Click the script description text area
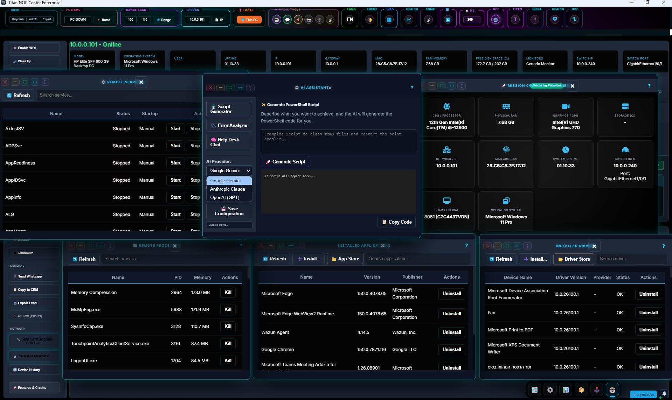This screenshot has height=400, width=672. point(338,141)
